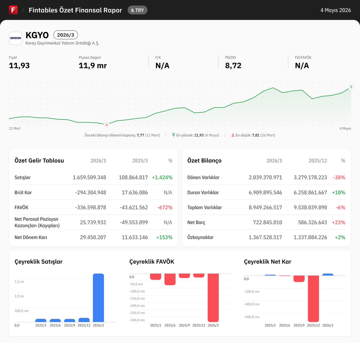Screen dimensions: 360x343
Task: Click the company name Koray Gayrimenkul Yatırım Ortaklığı
Action: (62, 43)
